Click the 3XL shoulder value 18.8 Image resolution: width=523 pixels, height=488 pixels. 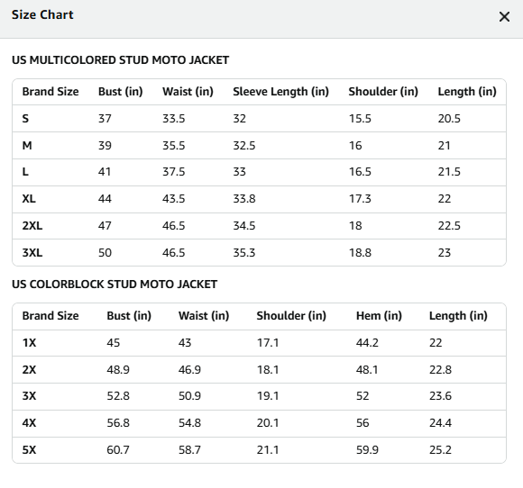click(x=360, y=253)
